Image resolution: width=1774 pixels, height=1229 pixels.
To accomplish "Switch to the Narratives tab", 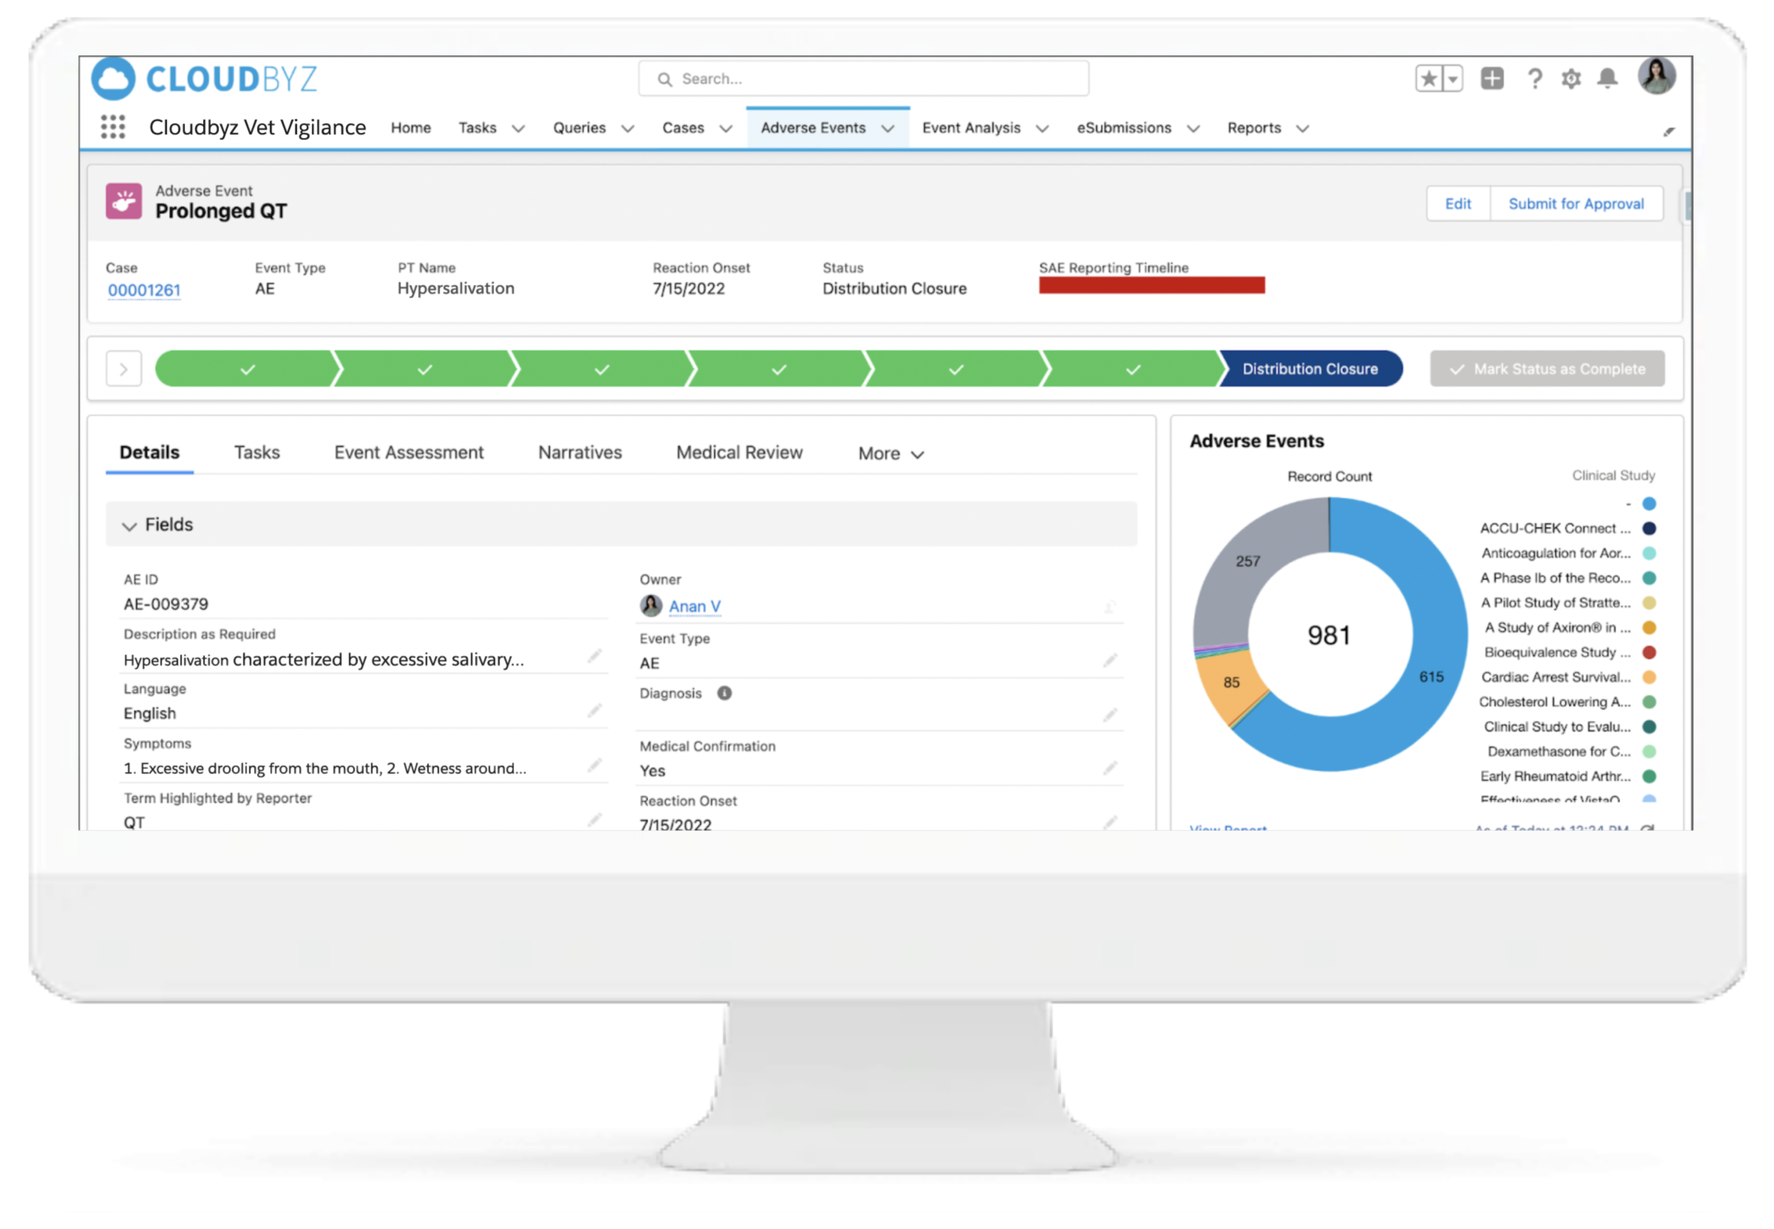I will [x=580, y=453].
